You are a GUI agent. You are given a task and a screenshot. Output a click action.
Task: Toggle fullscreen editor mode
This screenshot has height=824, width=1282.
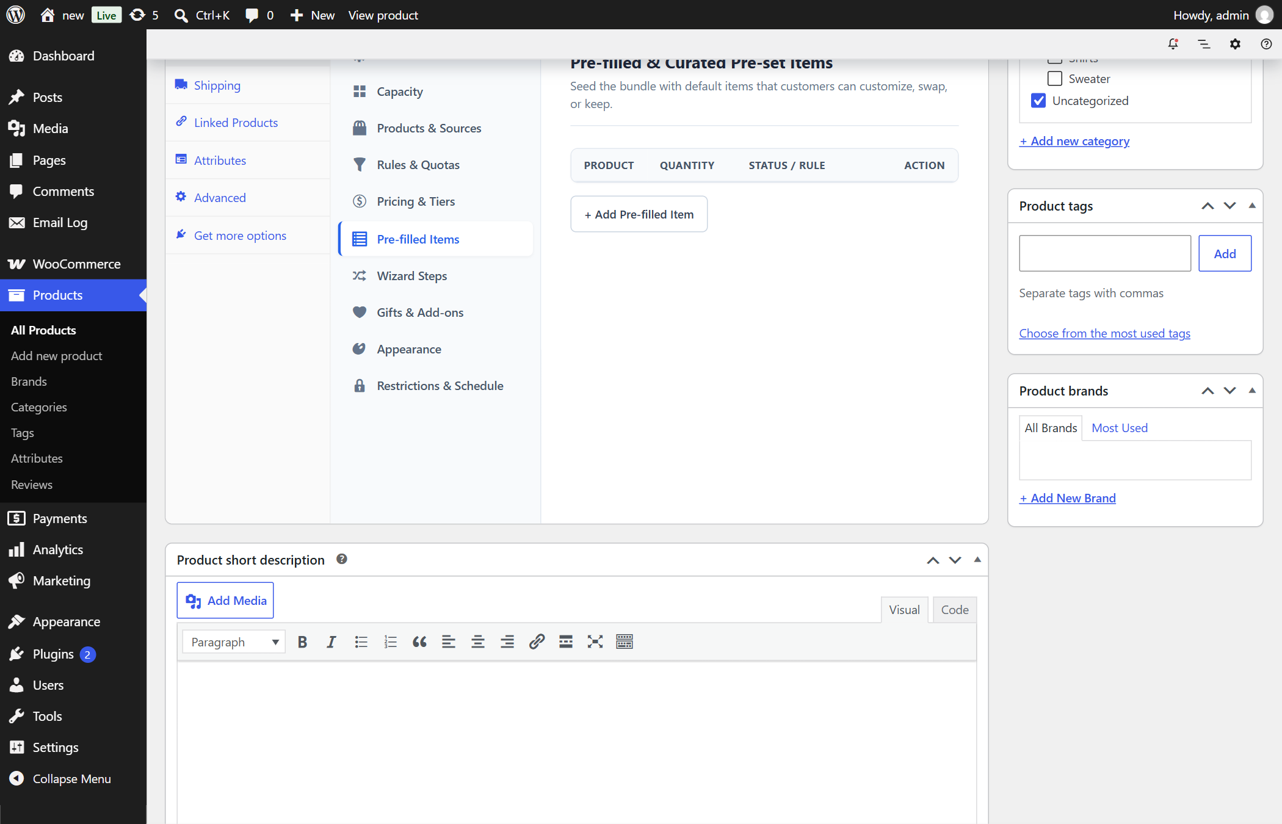(x=595, y=641)
